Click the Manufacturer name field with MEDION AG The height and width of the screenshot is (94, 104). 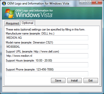coord(47,38)
